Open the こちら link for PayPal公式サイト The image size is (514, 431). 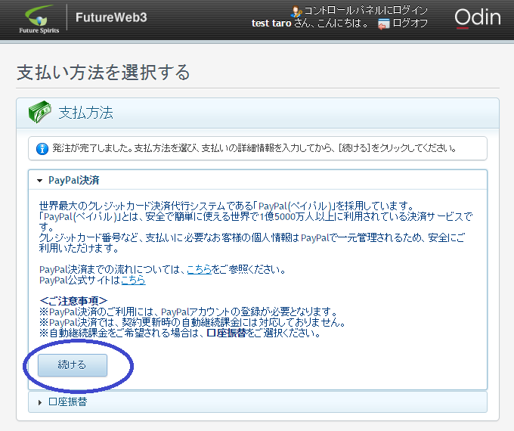pos(134,280)
